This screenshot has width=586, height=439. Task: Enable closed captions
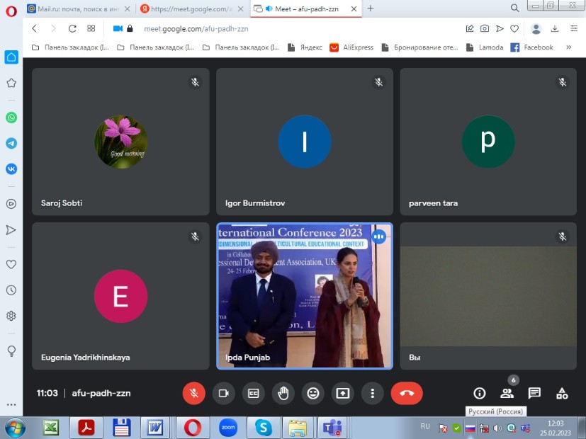(x=254, y=393)
